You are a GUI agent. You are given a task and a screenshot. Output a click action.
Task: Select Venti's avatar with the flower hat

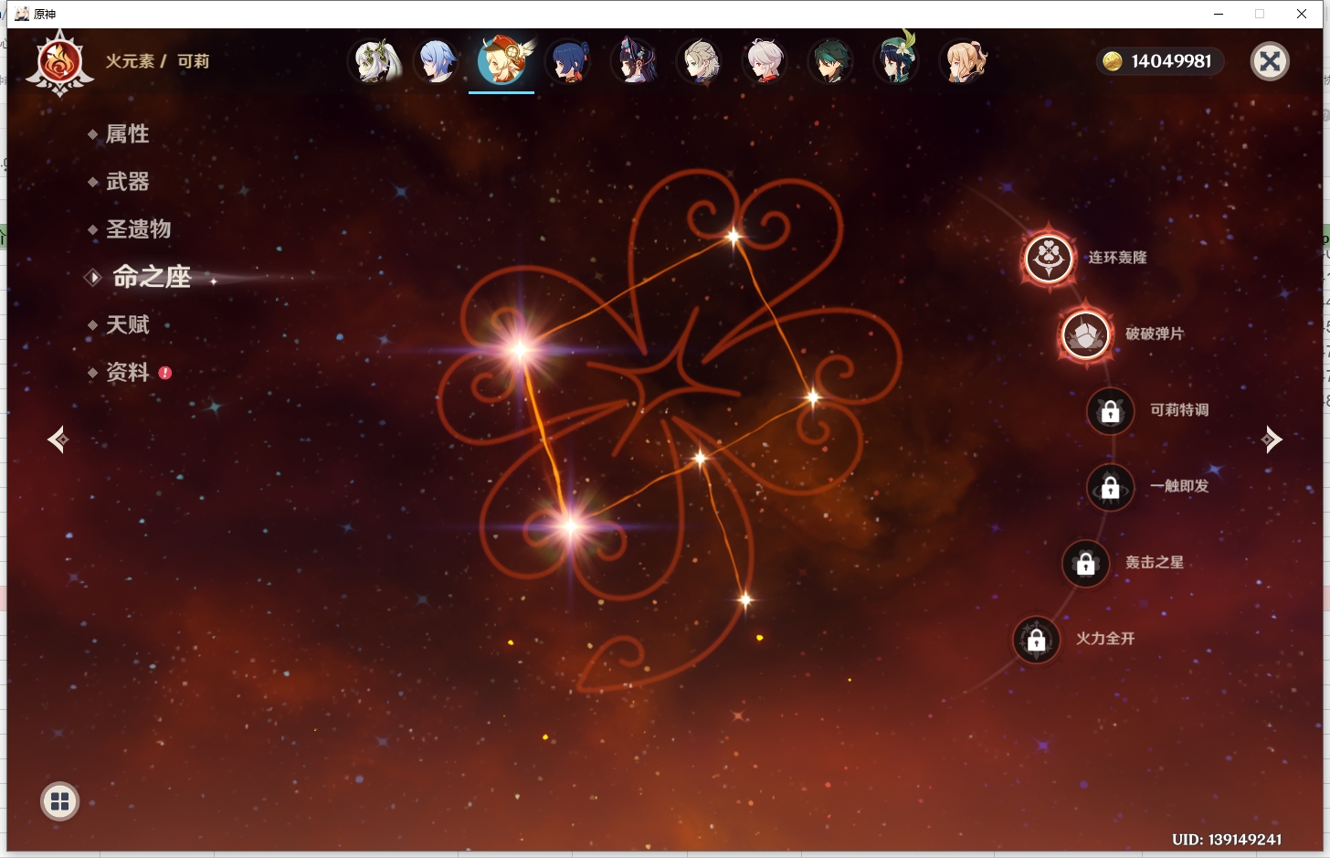coord(897,61)
